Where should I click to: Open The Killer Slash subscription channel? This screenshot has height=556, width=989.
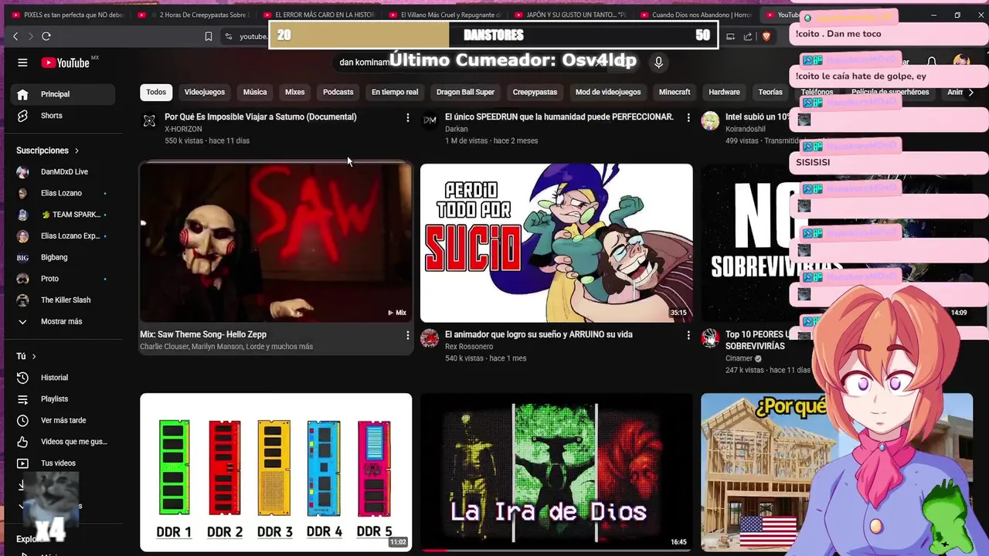[63, 300]
